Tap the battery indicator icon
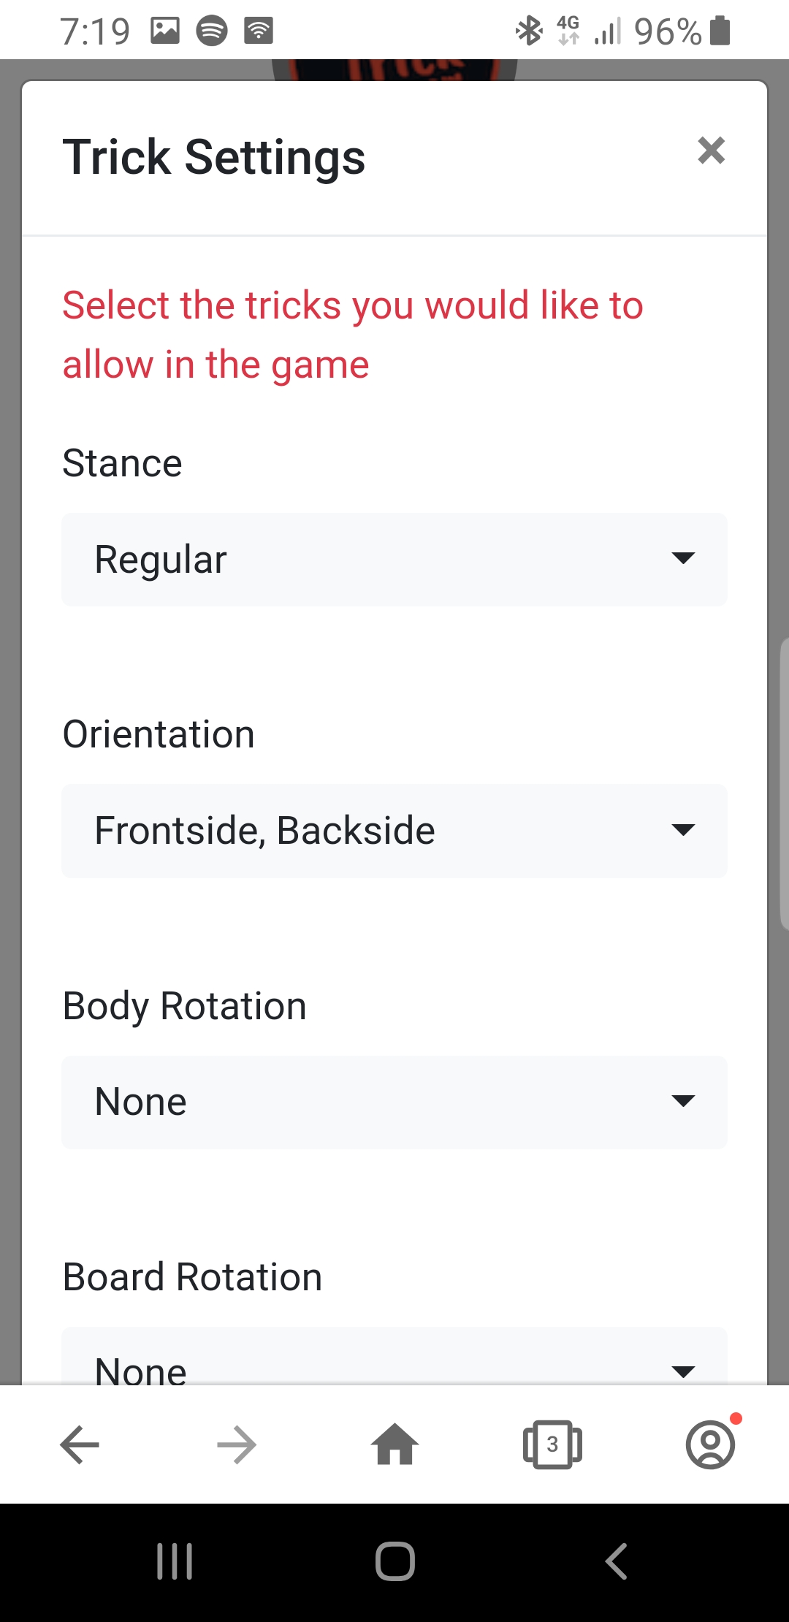 click(720, 31)
